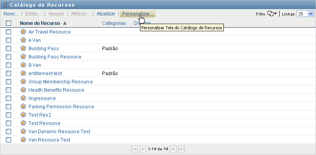
Task: Click the Atribuir... toolbar action
Action: coord(80,14)
